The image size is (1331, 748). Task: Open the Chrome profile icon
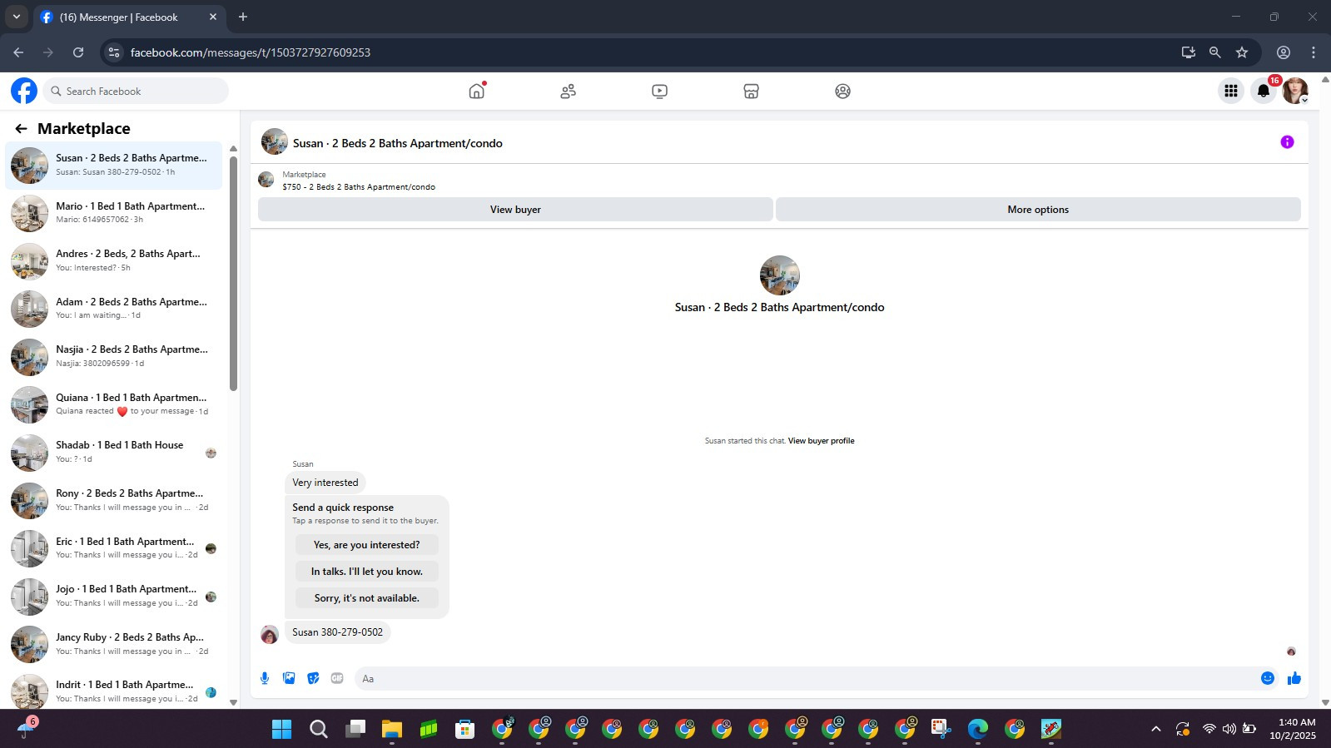(1284, 52)
